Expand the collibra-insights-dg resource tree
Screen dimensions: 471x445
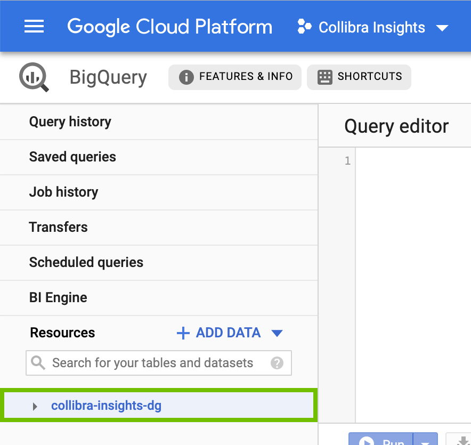(x=35, y=406)
